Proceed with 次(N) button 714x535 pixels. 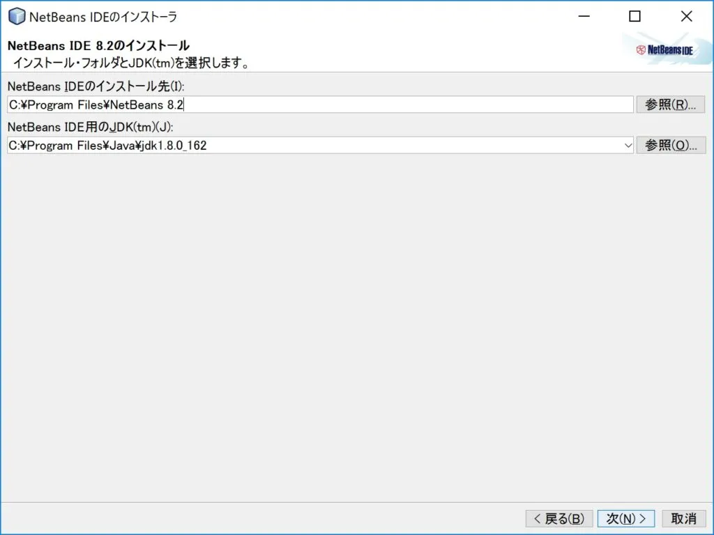coord(626,518)
